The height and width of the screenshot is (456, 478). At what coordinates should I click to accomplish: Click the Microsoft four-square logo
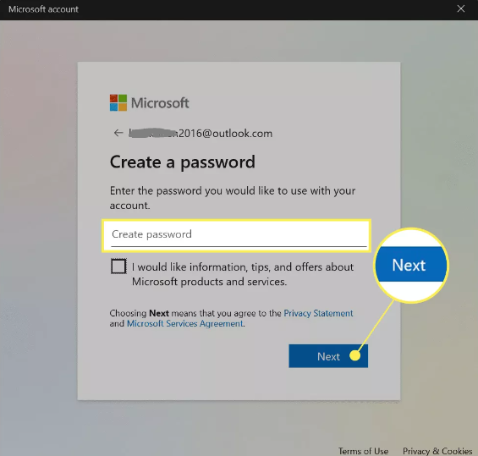coord(118,102)
